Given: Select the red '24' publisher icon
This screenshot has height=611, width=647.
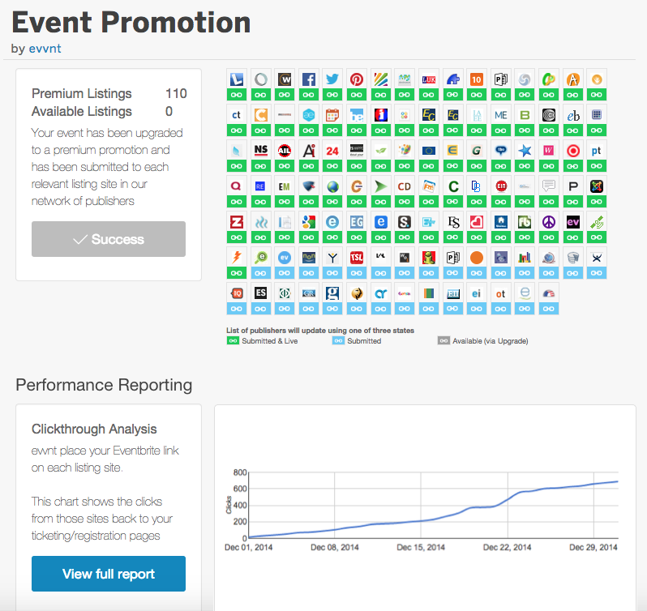Looking at the screenshot, I should click(332, 151).
